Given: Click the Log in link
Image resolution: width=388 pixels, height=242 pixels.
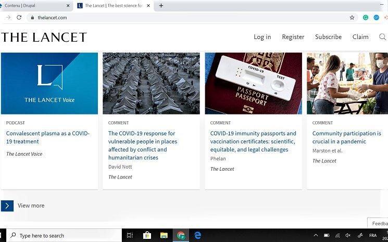Looking at the screenshot, I should [262, 37].
